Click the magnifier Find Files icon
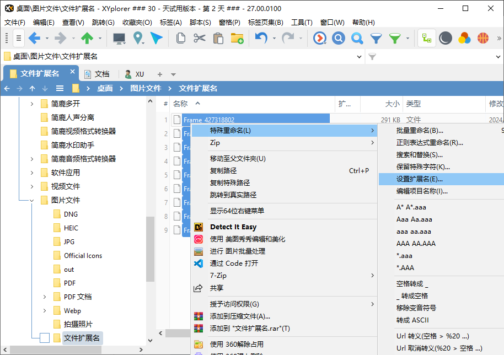The height and width of the screenshot is (355, 504). point(357,38)
